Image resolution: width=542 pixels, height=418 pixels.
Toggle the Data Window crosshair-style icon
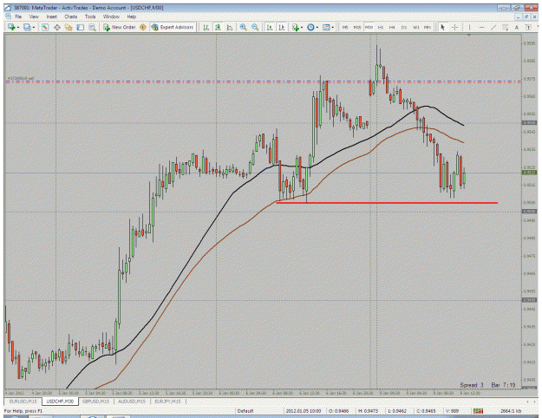coord(56,27)
